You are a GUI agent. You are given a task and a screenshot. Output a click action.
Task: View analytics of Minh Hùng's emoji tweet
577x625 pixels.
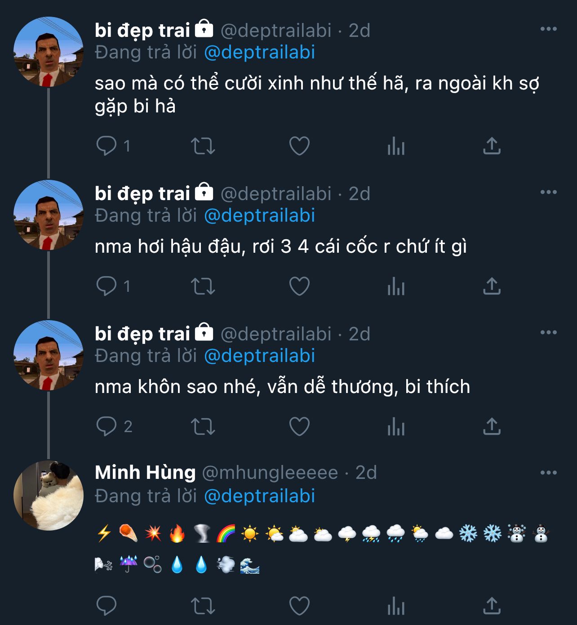[396, 606]
